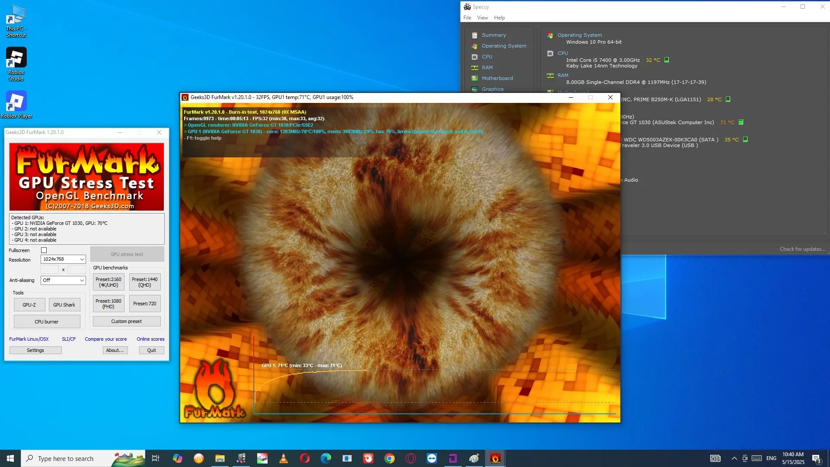
Task: Click the 'GPU 1: NVIDIA GeForce GT 1030' detected GPU line
Action: pyautogui.click(x=61, y=223)
